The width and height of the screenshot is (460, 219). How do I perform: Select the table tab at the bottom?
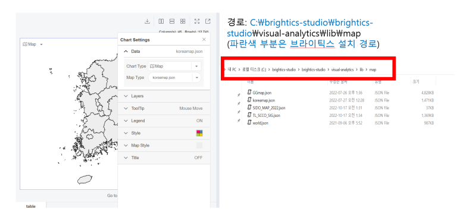click(31, 206)
